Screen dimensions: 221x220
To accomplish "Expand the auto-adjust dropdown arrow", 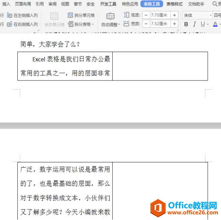I will click(x=119, y=24).
